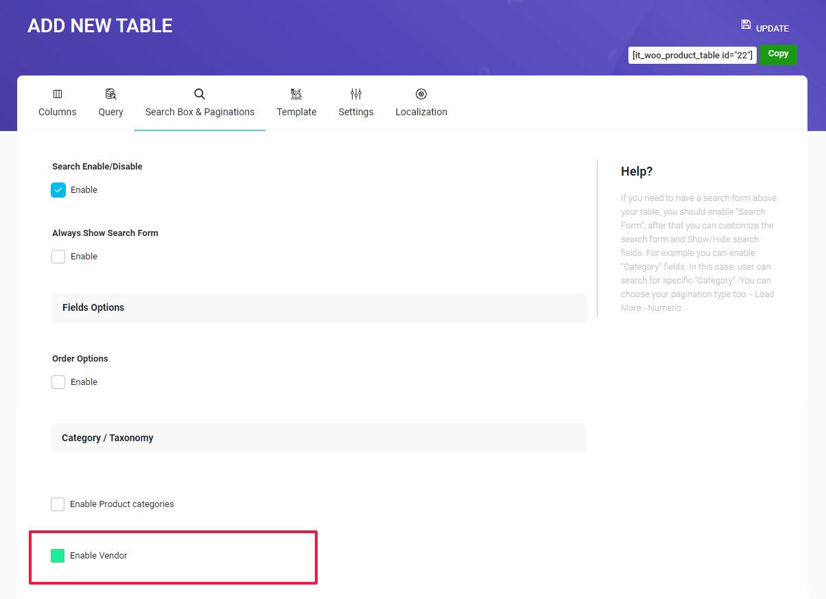
Task: Enable the Order Options checkbox
Action: click(x=58, y=381)
